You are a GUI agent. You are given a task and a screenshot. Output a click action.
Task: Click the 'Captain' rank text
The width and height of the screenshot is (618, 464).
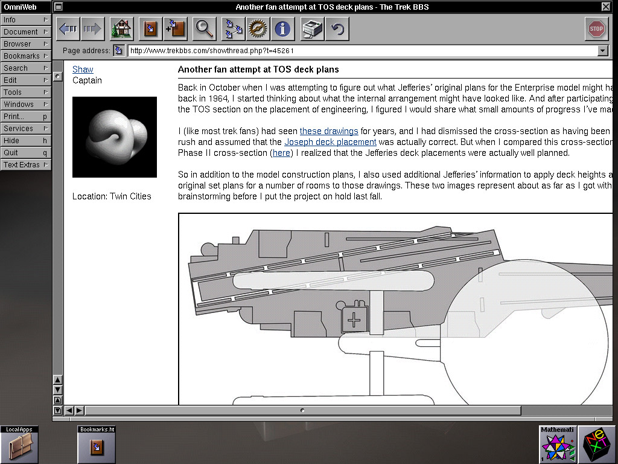87,80
